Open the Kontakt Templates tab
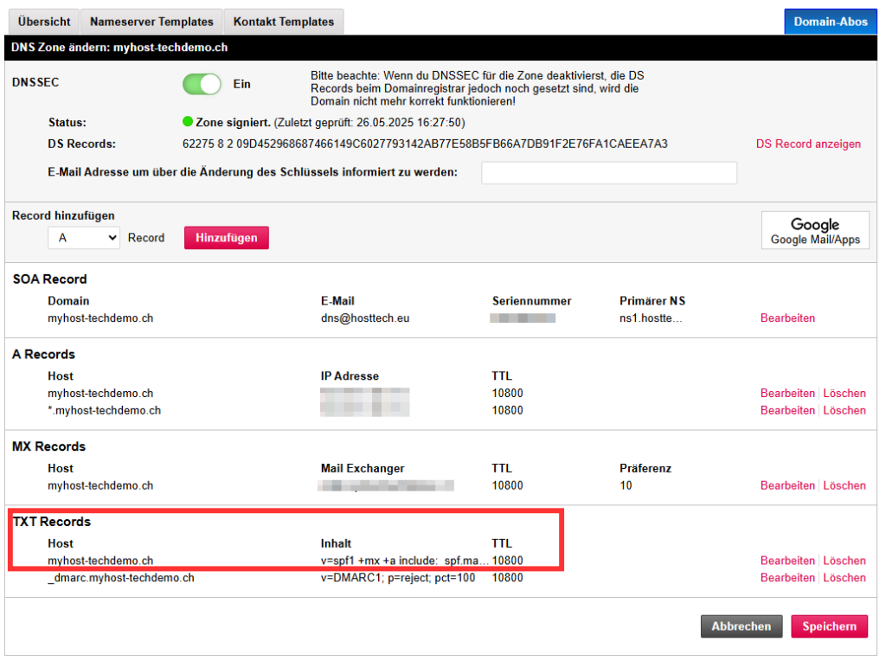 pos(283,22)
